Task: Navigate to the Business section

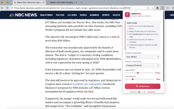Action: [94, 15]
